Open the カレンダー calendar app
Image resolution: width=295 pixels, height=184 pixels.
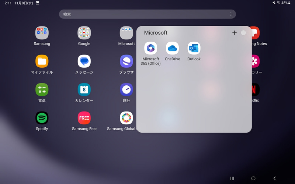[x=84, y=89]
